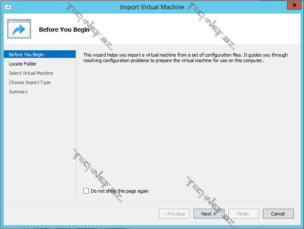304x229 pixels.
Task: Click the 'Do not show this page again' label text
Action: pos(120,191)
